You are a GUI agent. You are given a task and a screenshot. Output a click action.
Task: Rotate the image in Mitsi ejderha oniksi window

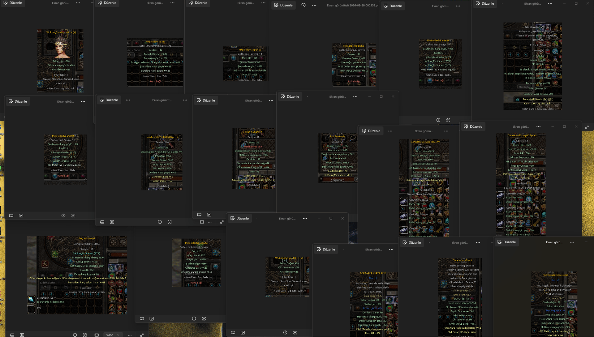pyautogui.click(x=303, y=5)
